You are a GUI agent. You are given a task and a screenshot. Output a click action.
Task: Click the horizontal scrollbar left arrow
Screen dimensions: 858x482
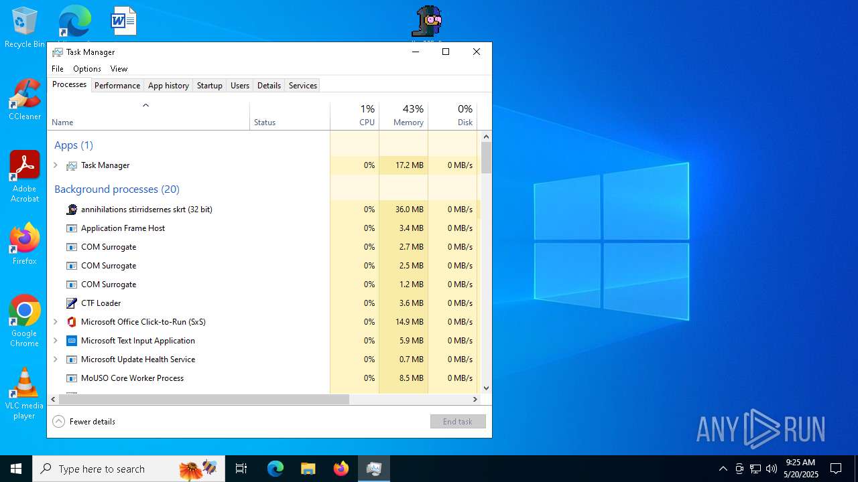pos(54,399)
